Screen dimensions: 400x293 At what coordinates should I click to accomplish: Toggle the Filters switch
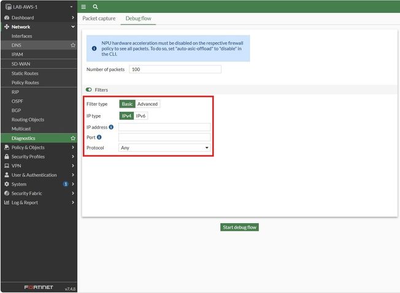[89, 89]
